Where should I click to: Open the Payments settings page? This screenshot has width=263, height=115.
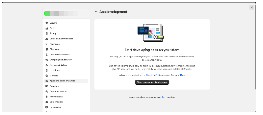pyautogui.click(x=55, y=44)
